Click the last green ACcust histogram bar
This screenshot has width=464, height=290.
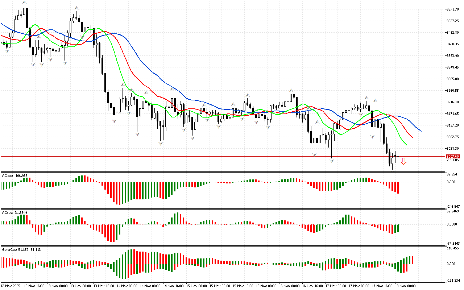[398, 228]
